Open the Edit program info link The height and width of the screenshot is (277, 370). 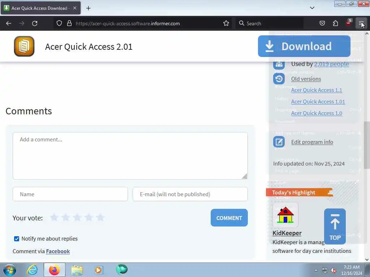pos(312,142)
